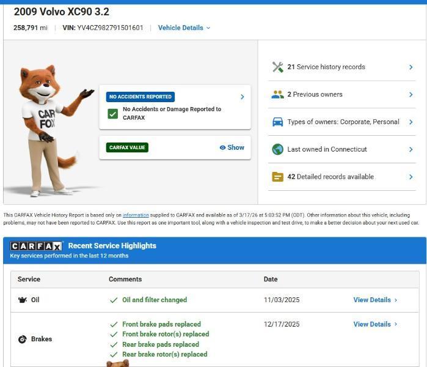This screenshot has height=367, width=427.
Task: Click the oil can icon
Action: pyautogui.click(x=23, y=300)
